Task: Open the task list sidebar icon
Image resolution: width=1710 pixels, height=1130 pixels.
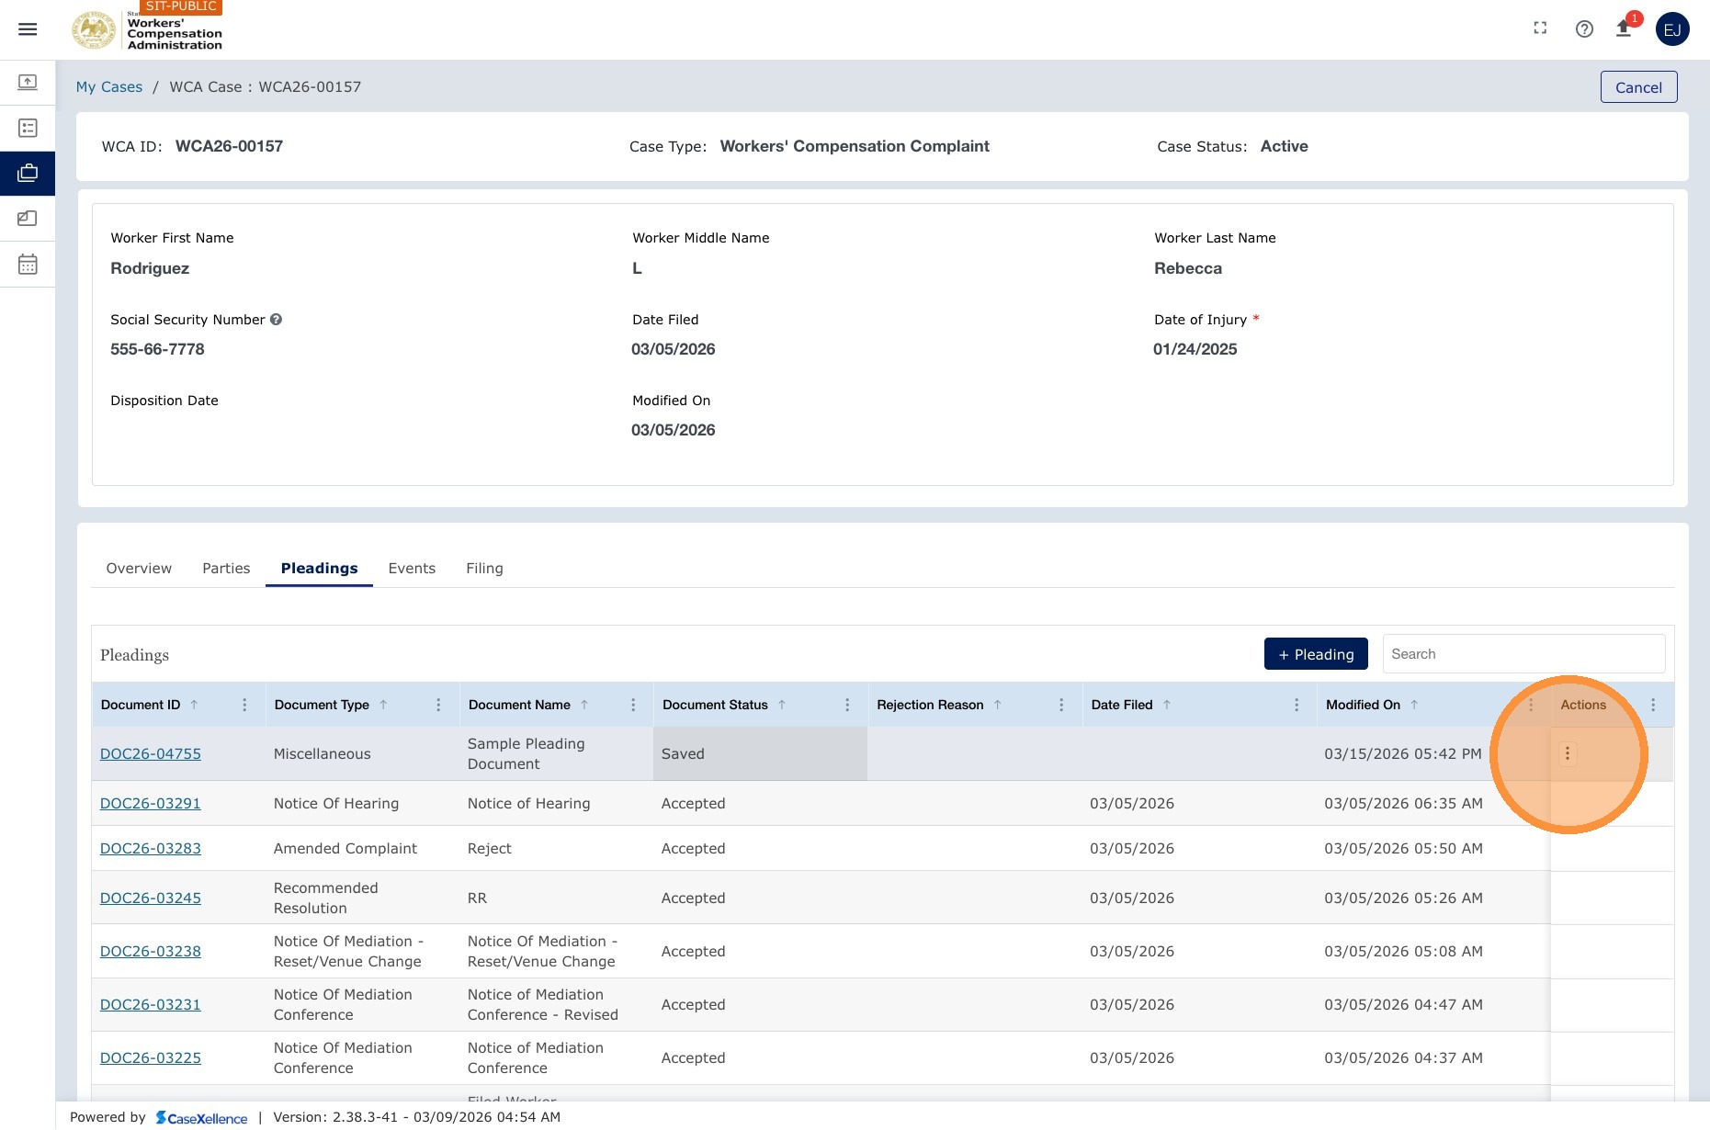Action: click(x=28, y=128)
